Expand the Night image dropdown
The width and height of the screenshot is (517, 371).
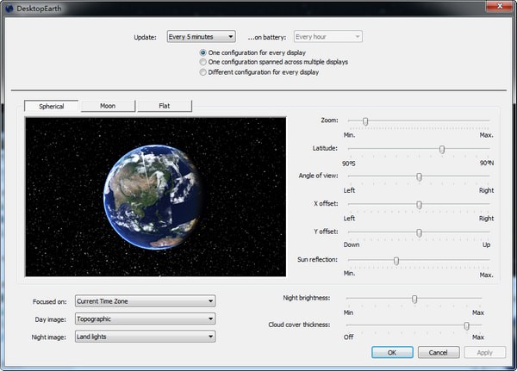coord(145,337)
